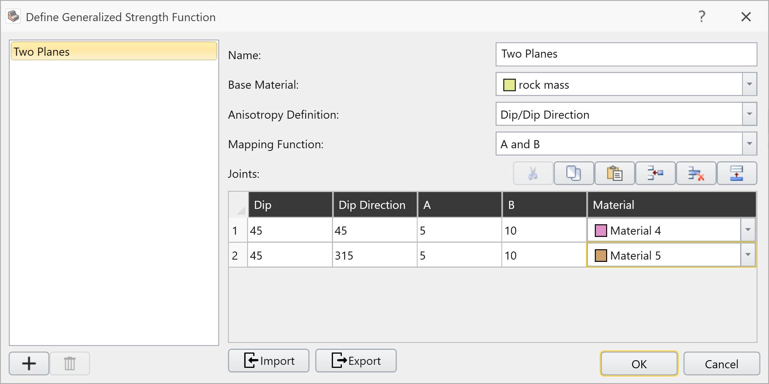Open the Anisotropy Definition dropdown
Image resolution: width=769 pixels, height=384 pixels.
749,114
